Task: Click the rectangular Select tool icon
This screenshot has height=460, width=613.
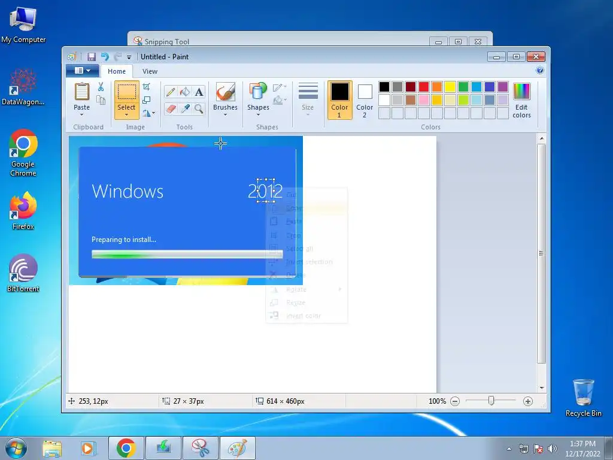Action: (x=127, y=92)
